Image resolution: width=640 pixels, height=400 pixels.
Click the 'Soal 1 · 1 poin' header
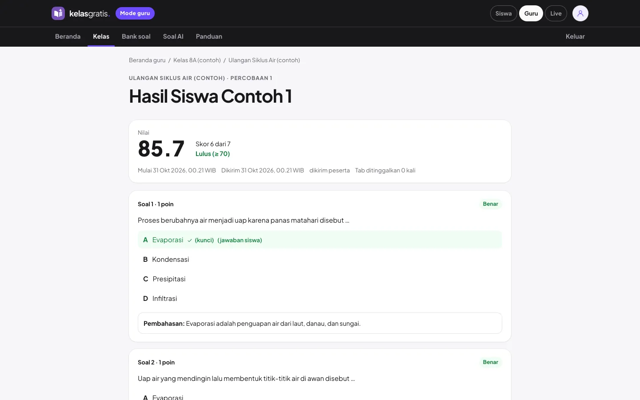pos(156,204)
